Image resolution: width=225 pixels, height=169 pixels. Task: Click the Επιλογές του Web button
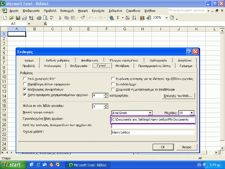(178, 96)
